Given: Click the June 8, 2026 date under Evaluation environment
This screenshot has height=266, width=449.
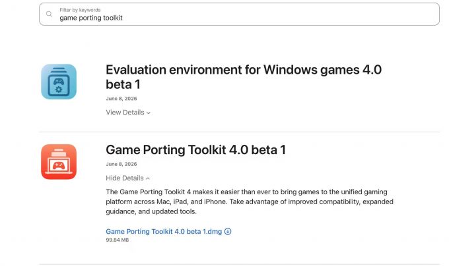Looking at the screenshot, I should click(x=121, y=99).
